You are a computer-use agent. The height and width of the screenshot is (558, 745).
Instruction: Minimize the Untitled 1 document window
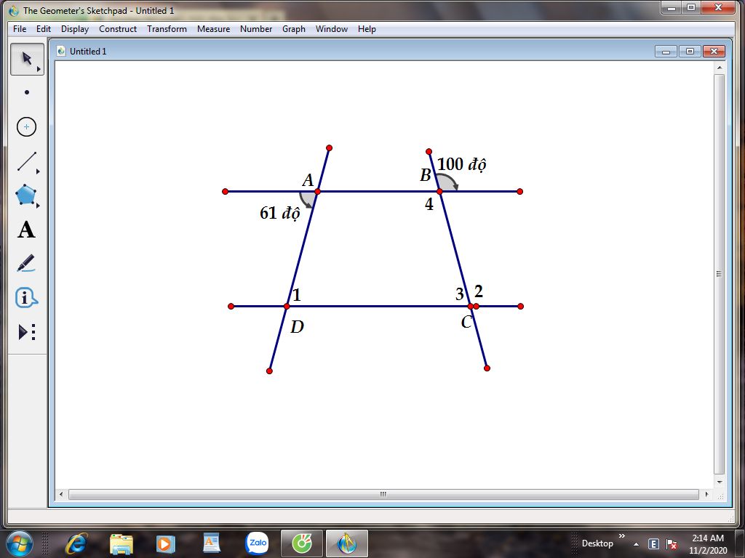(666, 52)
